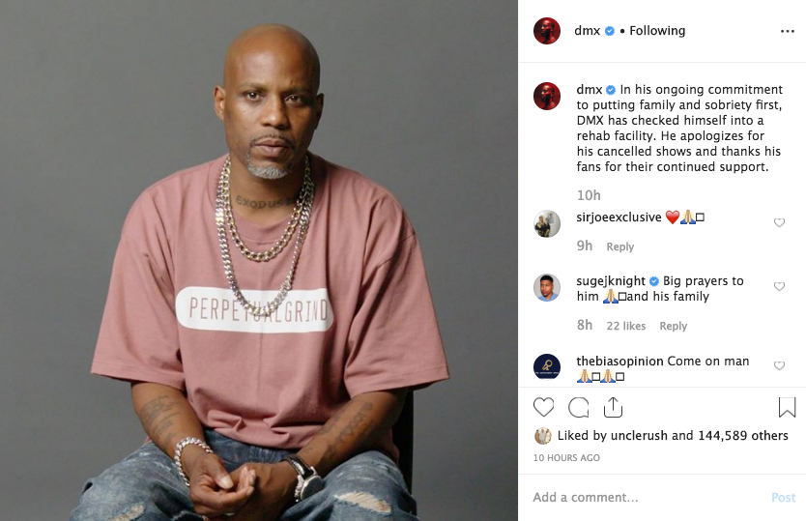
Task: Click the Post button to submit comment
Action: pyautogui.click(x=783, y=498)
